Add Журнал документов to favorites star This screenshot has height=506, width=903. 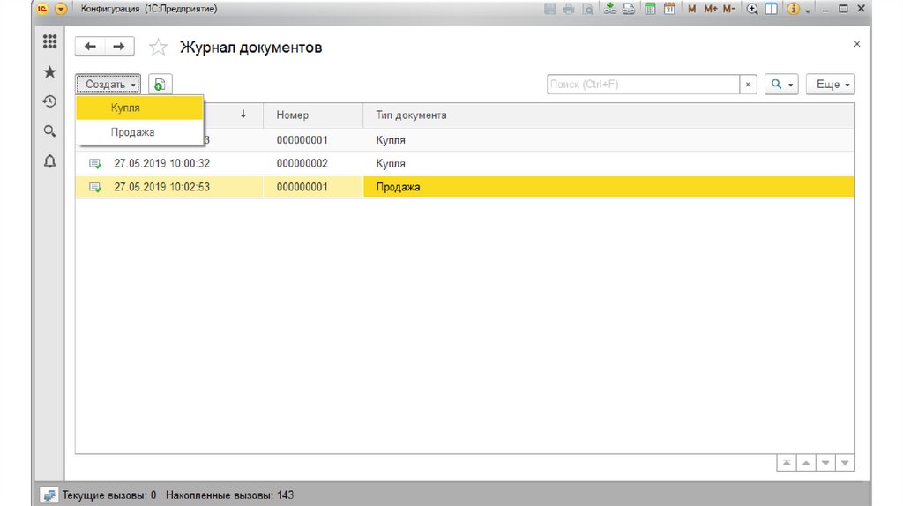158,48
